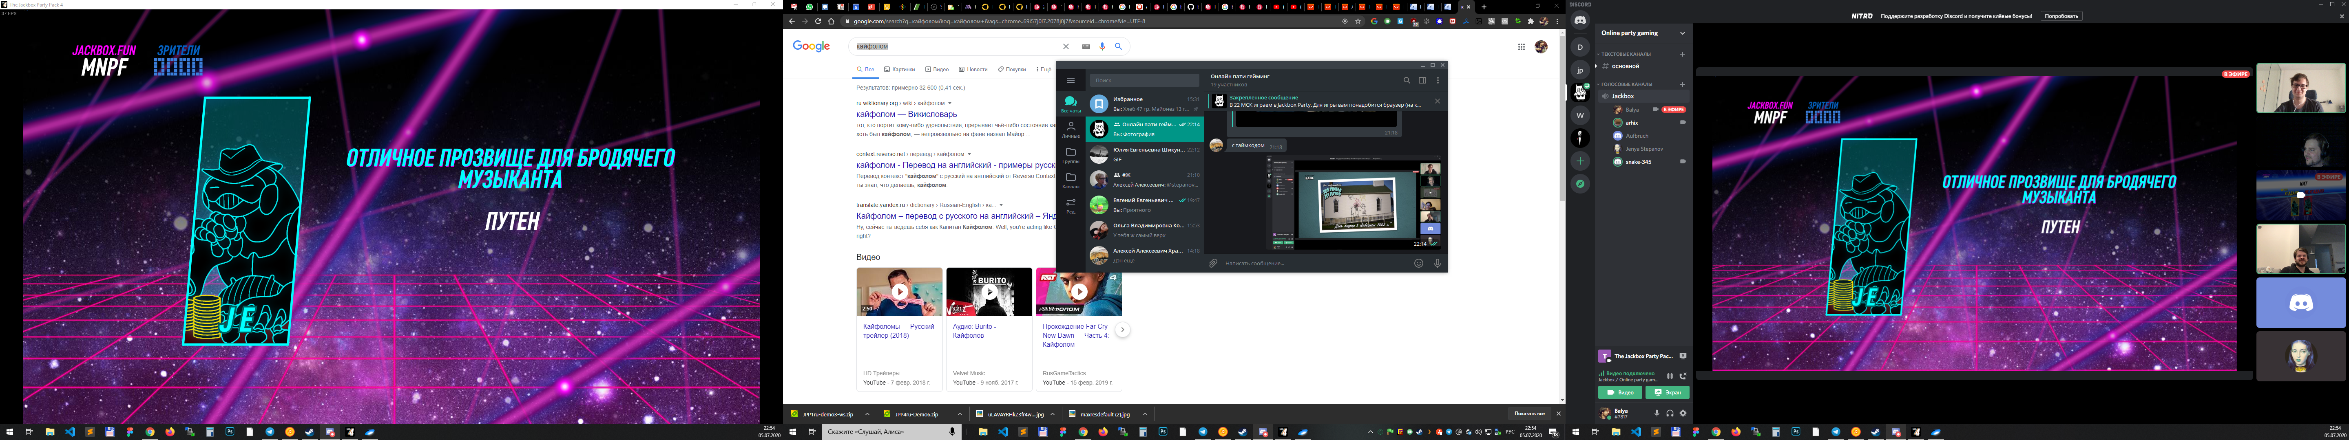Click Google search by voice microphone
The image size is (2349, 440).
pyautogui.click(x=1102, y=46)
